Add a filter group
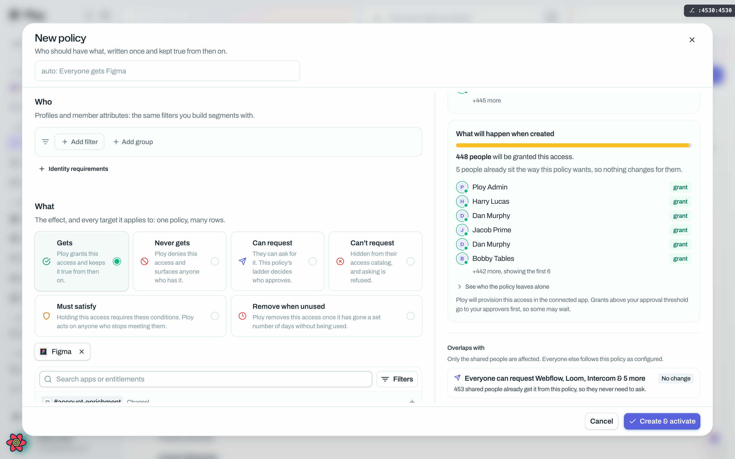The width and height of the screenshot is (735, 459). [x=133, y=142]
